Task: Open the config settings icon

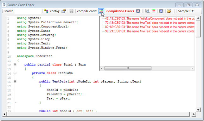Action: tap(64, 11)
